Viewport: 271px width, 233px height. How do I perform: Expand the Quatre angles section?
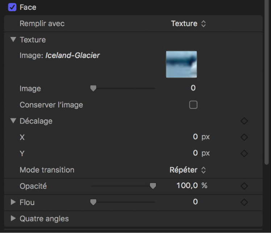click(13, 219)
